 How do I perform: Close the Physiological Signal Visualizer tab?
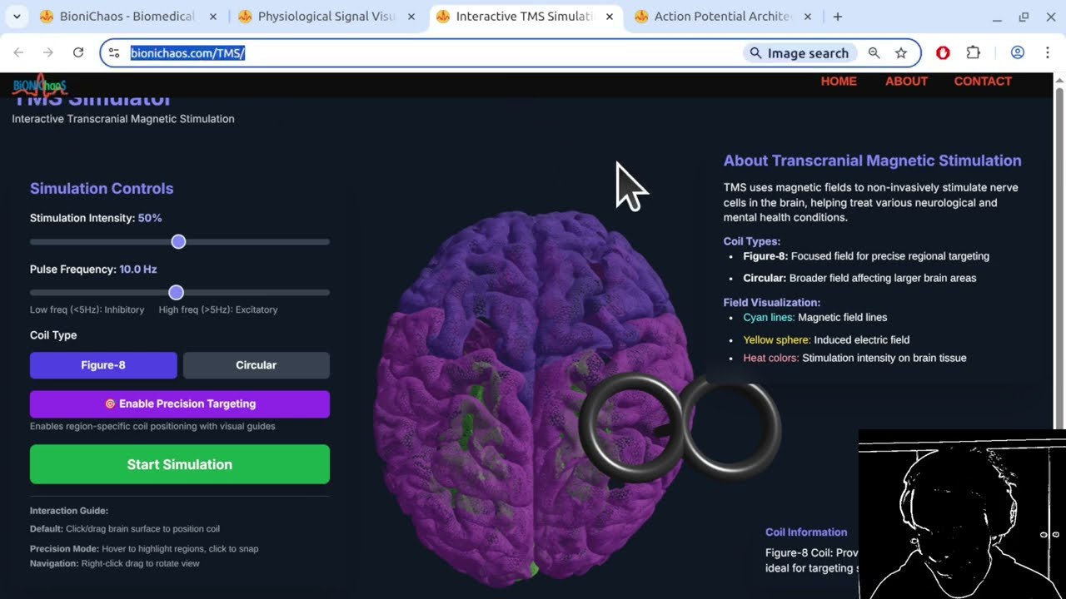click(x=411, y=17)
